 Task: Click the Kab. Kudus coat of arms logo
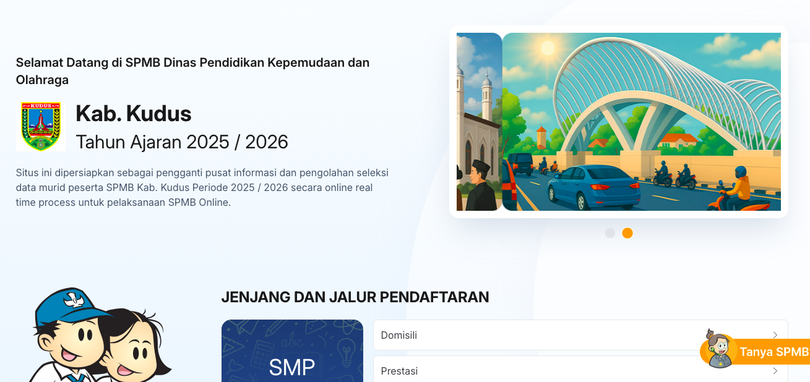click(41, 126)
